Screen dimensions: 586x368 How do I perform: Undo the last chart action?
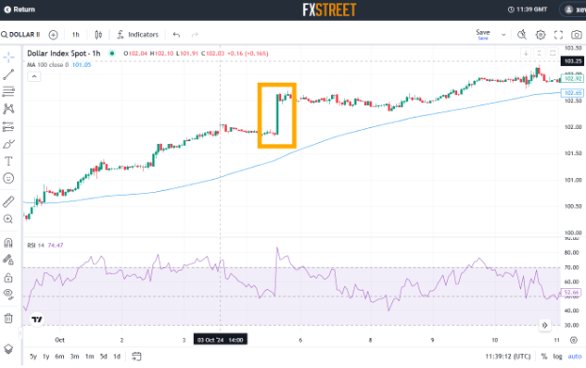[177, 35]
